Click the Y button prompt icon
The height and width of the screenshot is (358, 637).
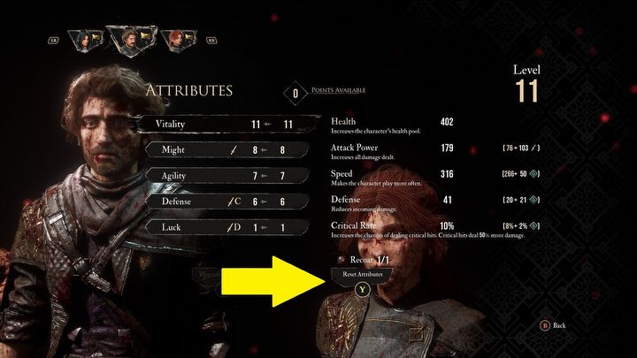pyautogui.click(x=362, y=290)
